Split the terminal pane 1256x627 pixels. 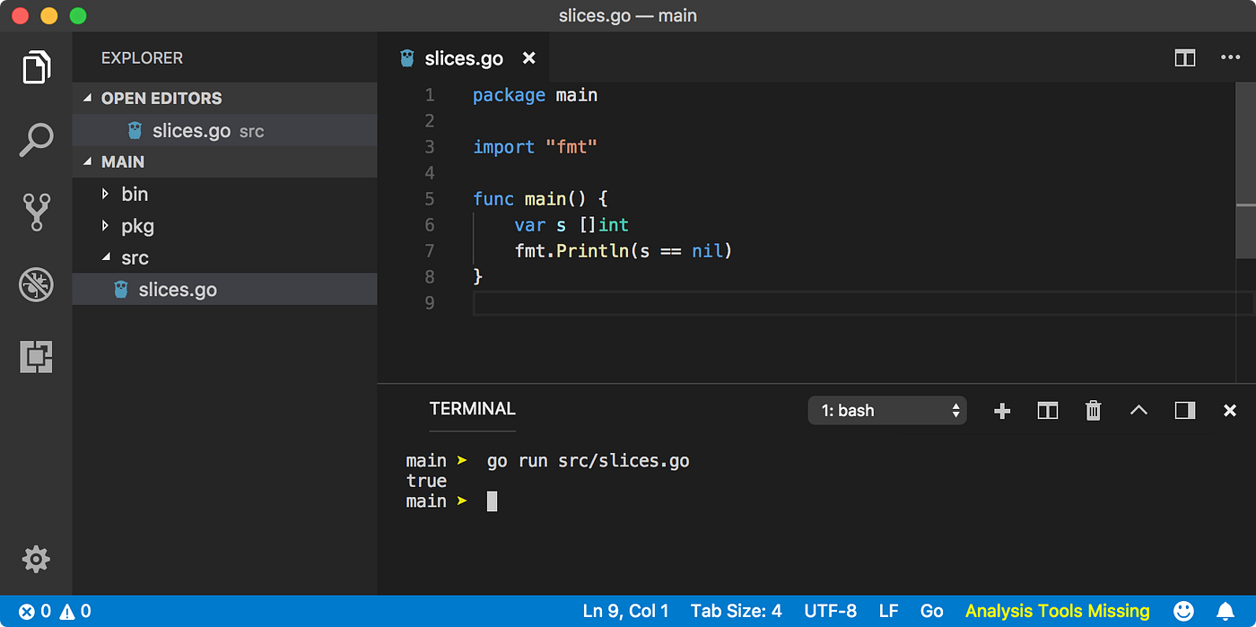point(1047,411)
